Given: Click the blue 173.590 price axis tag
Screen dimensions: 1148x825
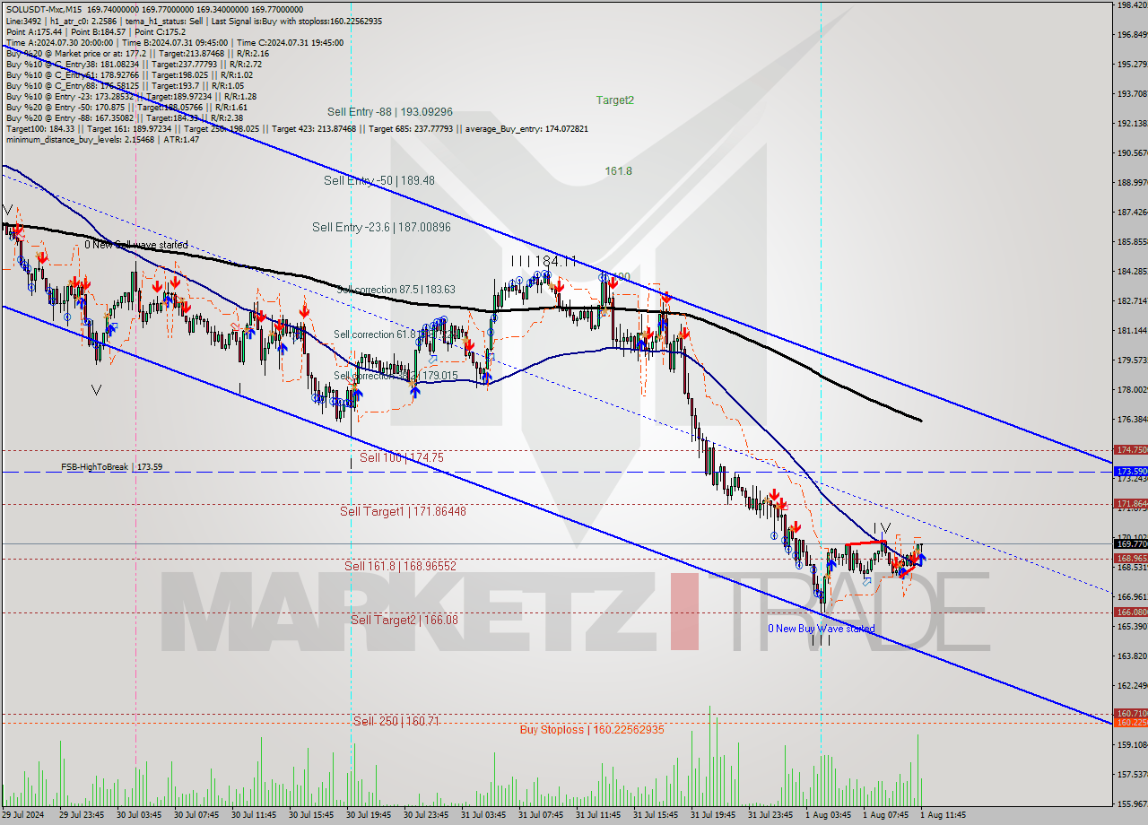Looking at the screenshot, I should [x=1130, y=471].
